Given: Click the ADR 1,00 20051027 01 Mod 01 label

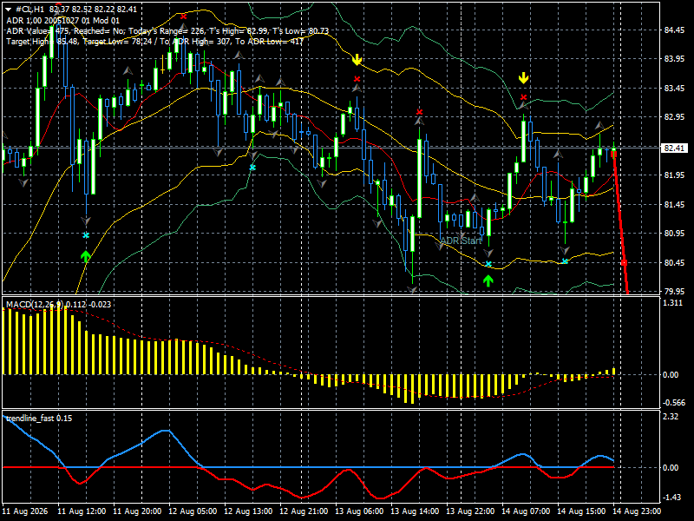Looking at the screenshot, I should coord(62,20).
